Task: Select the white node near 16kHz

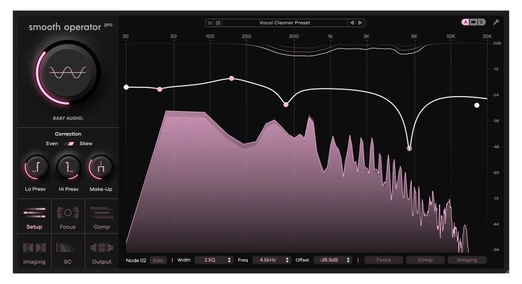Action: click(477, 105)
